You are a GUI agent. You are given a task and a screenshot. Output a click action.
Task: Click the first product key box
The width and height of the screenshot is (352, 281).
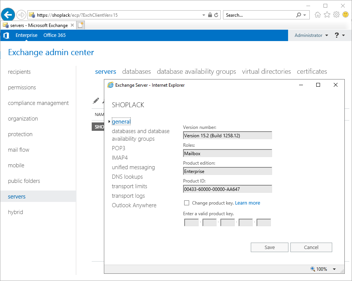point(191,222)
